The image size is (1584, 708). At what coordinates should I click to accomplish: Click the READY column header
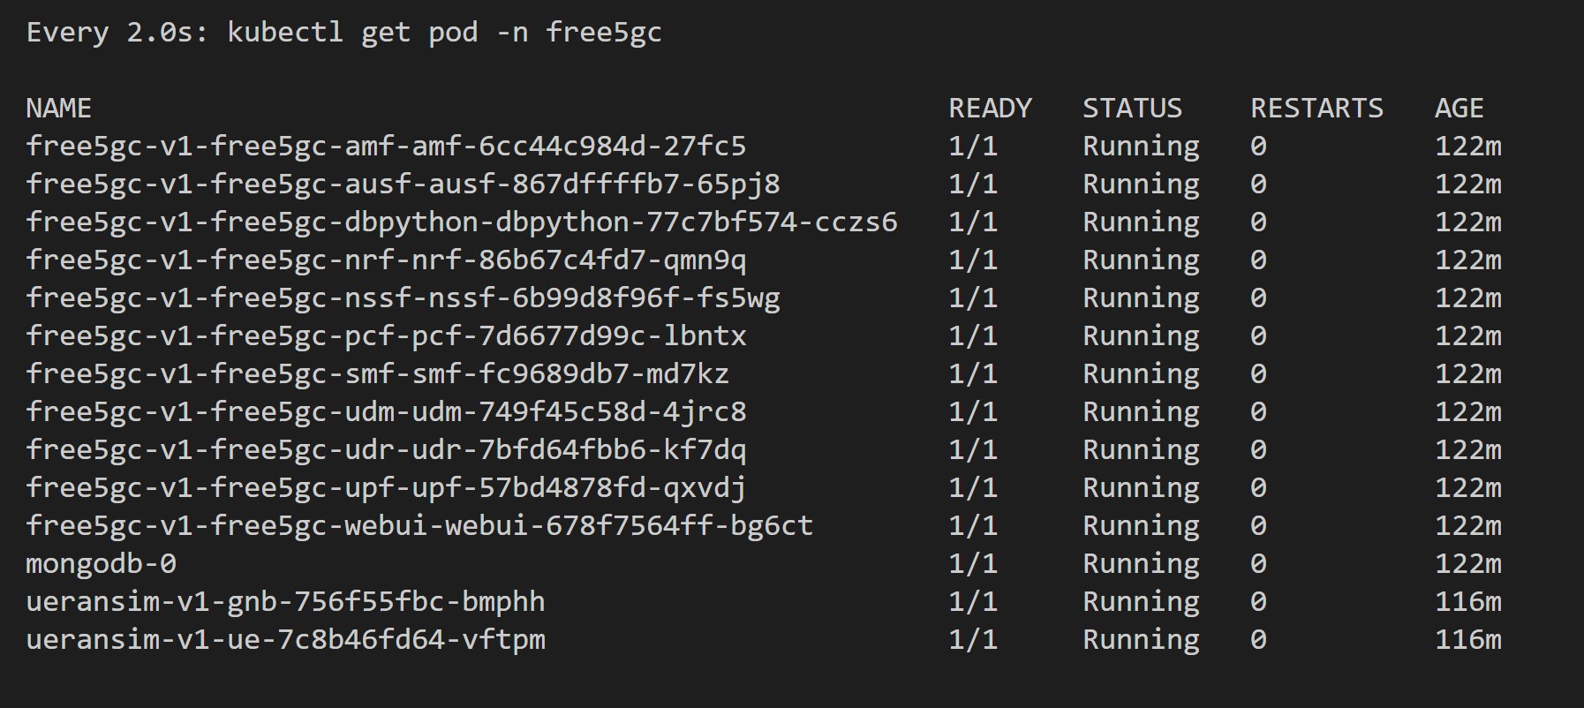990,109
